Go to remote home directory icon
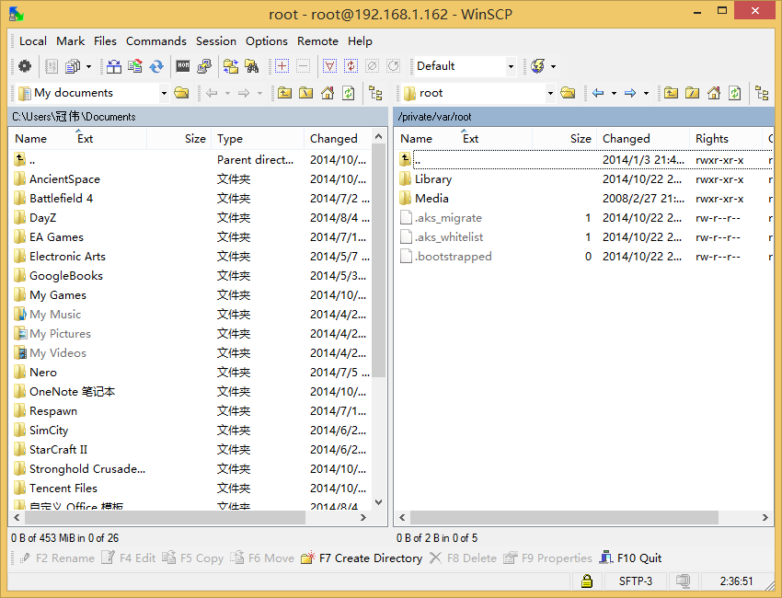 tap(714, 93)
